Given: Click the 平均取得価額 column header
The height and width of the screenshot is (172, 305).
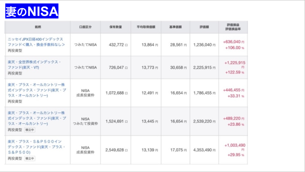Looking at the screenshot, I should click(146, 27).
